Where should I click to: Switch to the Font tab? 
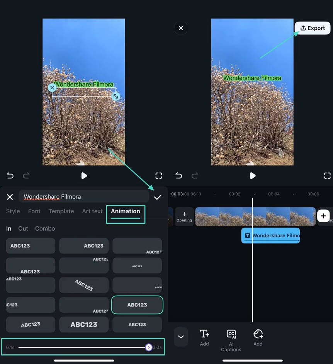pyautogui.click(x=34, y=211)
